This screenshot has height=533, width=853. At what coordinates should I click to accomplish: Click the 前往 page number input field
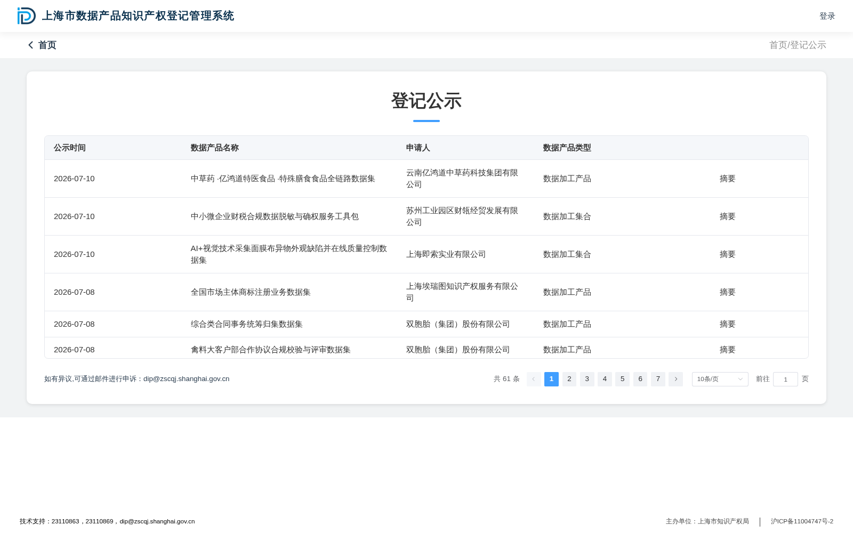(785, 379)
